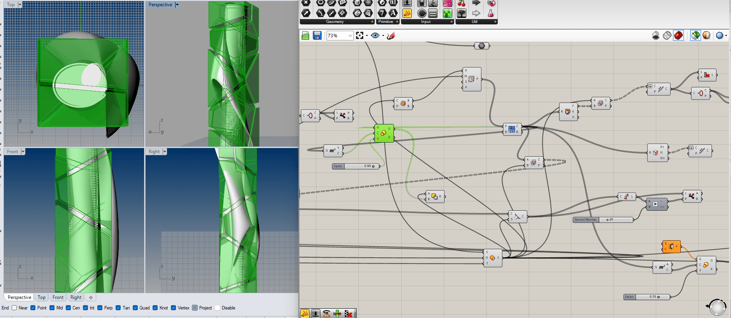Select the Text Panel 'A' primitive icon
Image resolution: width=731 pixels, height=318 pixels.
393,13
